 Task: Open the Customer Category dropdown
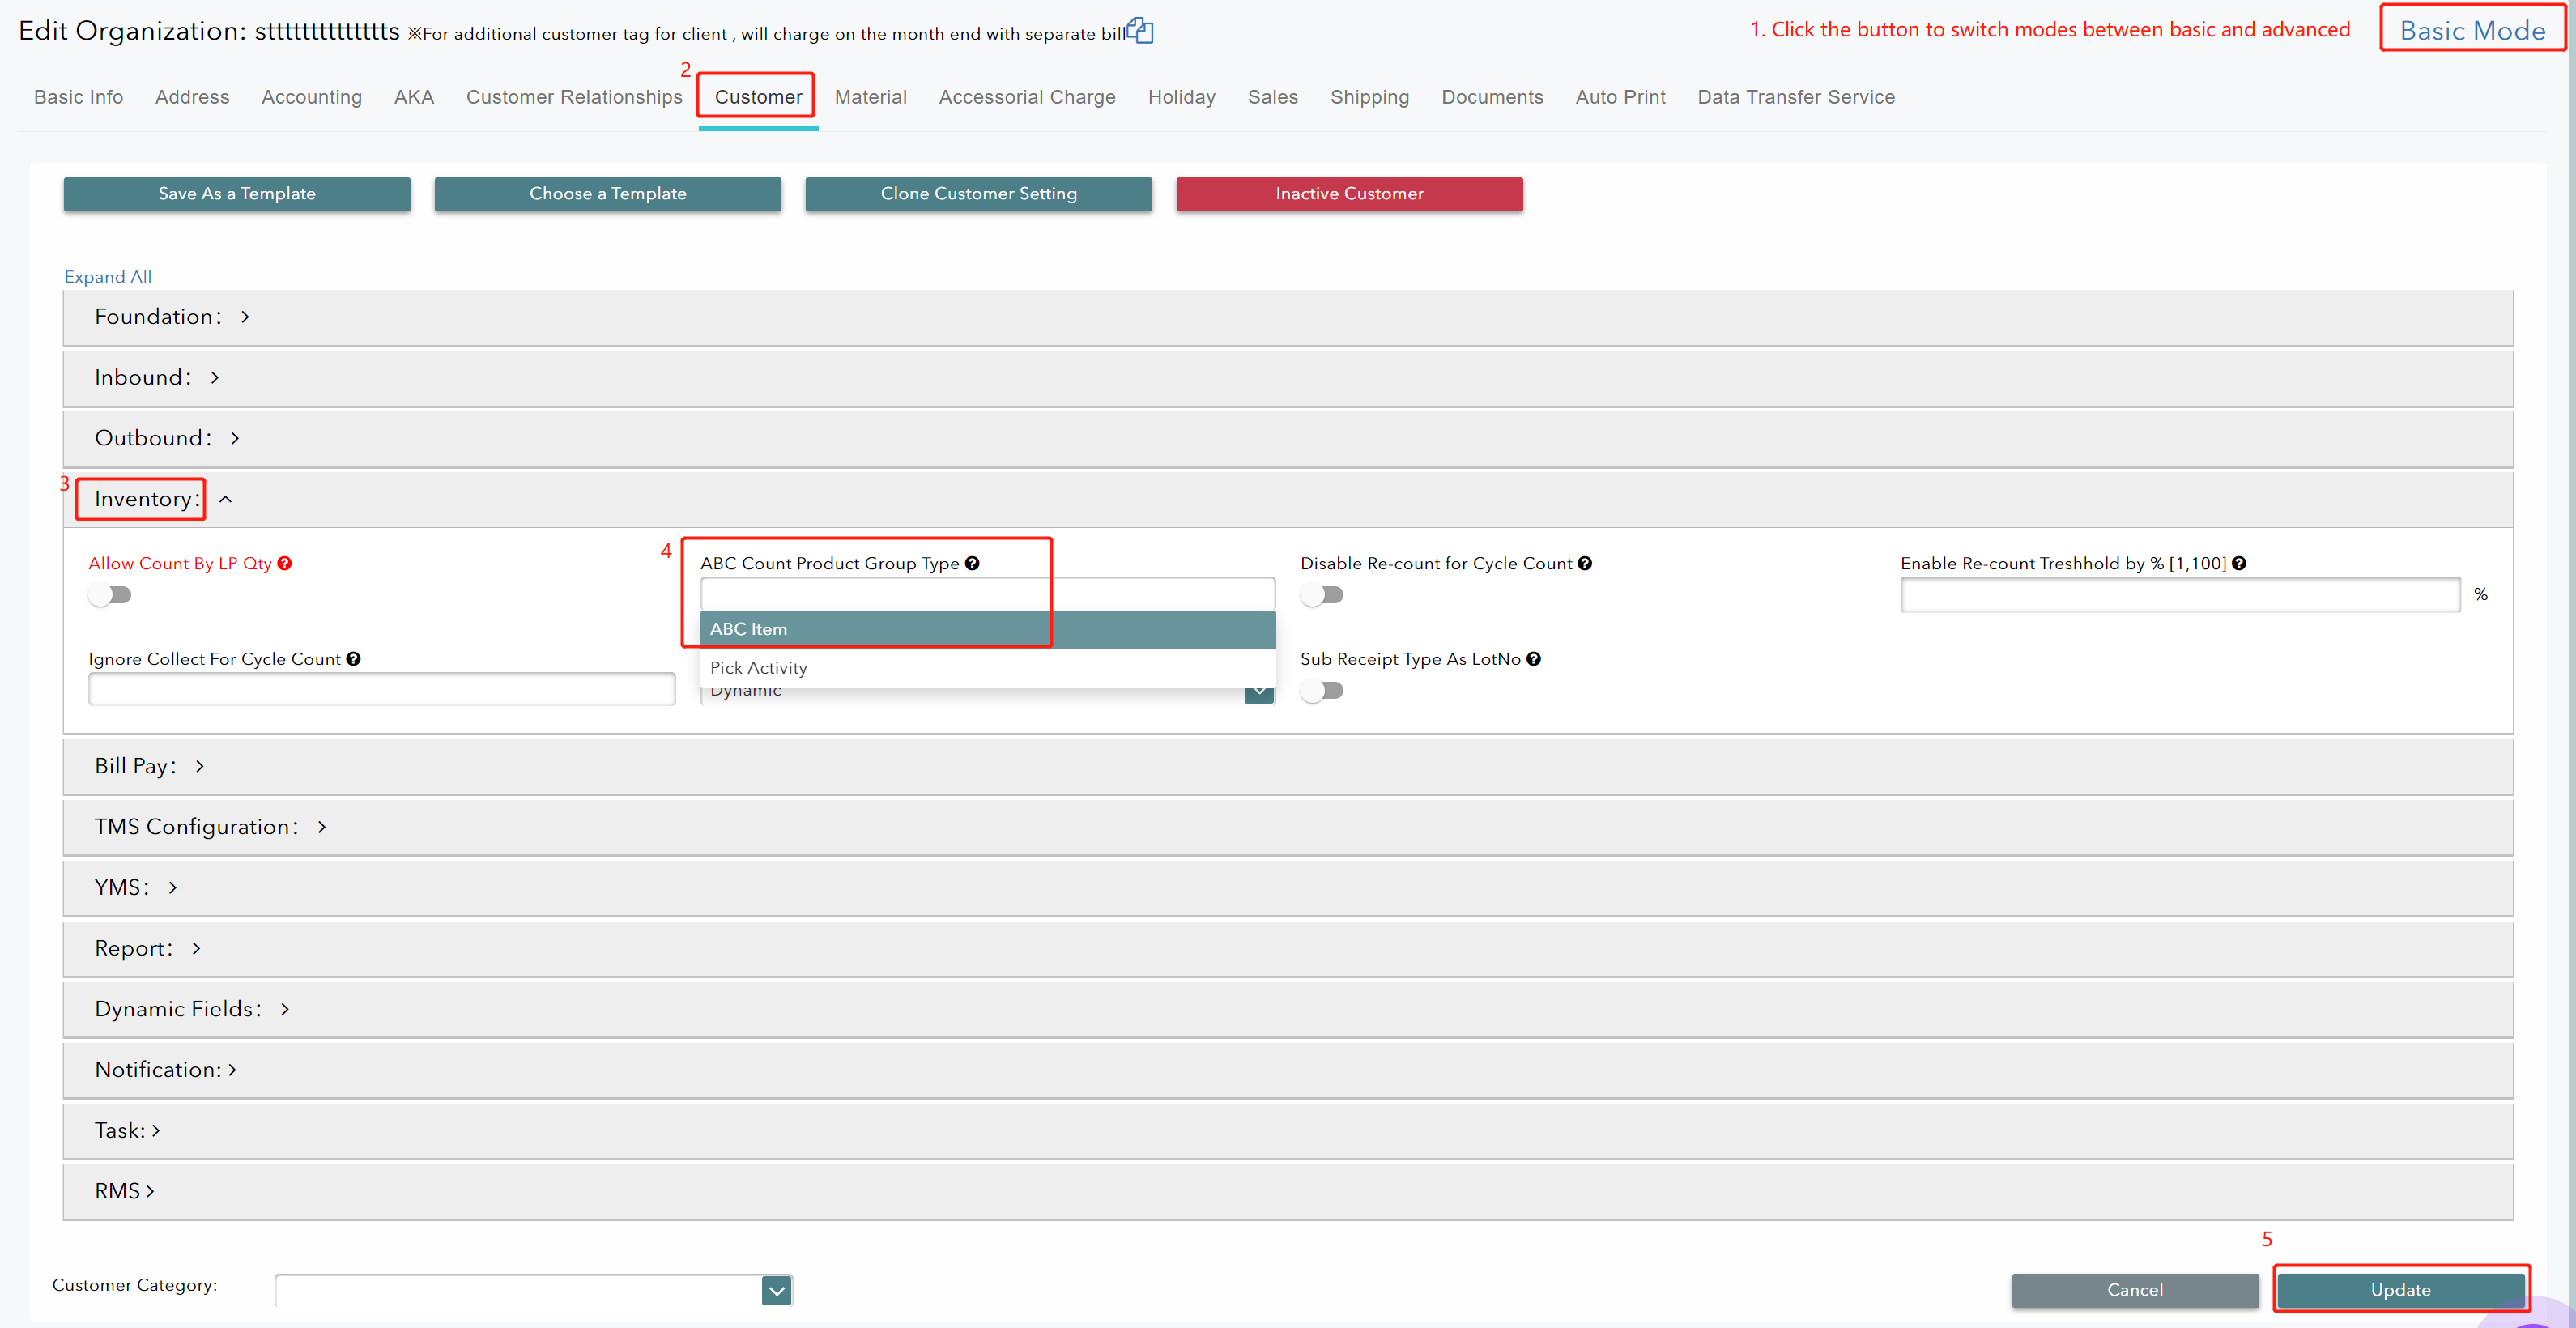776,1290
